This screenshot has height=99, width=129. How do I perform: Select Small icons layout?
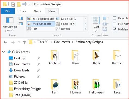click(66, 24)
